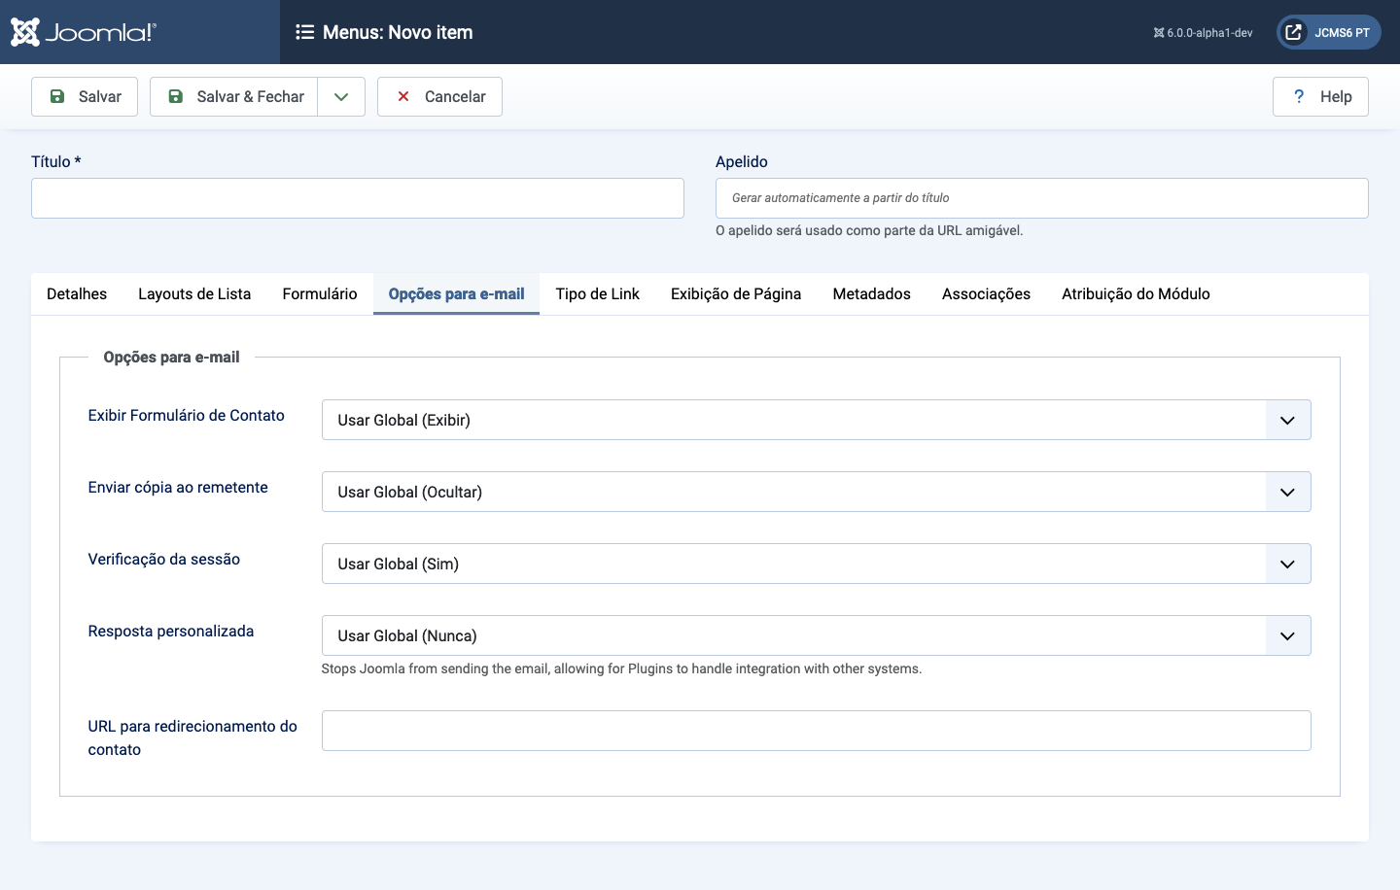The image size is (1400, 890).
Task: Open the Tipo de Link tab
Action: pos(597,293)
